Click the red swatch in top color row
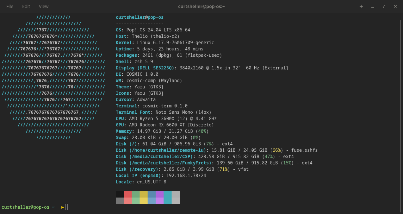403x214 pixels. pyautogui.click(x=127, y=194)
